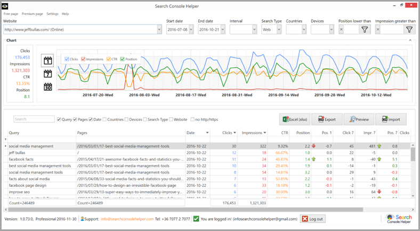Click the support person icon
Viewport: 420px width, 231px height.
(82, 219)
